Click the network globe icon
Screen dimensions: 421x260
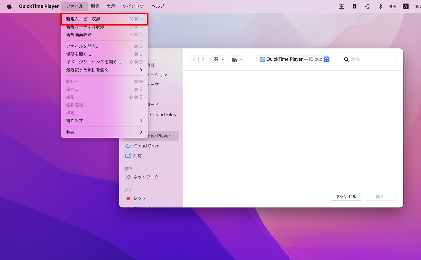click(128, 177)
